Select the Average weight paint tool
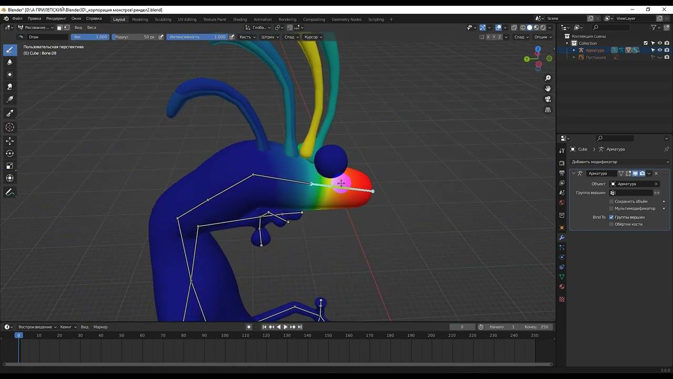The image size is (673, 379). 9,75
